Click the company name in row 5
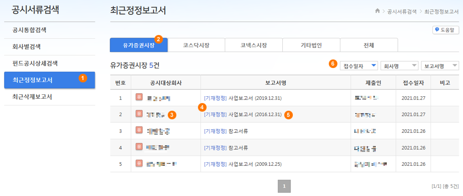The width and height of the screenshot is (463, 196). pyautogui.click(x=162, y=164)
